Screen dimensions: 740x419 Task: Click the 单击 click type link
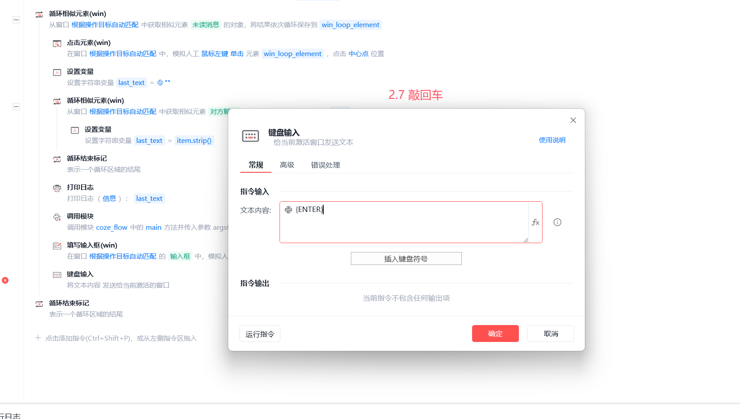(x=237, y=54)
